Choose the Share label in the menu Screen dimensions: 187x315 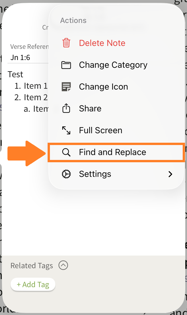90,109
